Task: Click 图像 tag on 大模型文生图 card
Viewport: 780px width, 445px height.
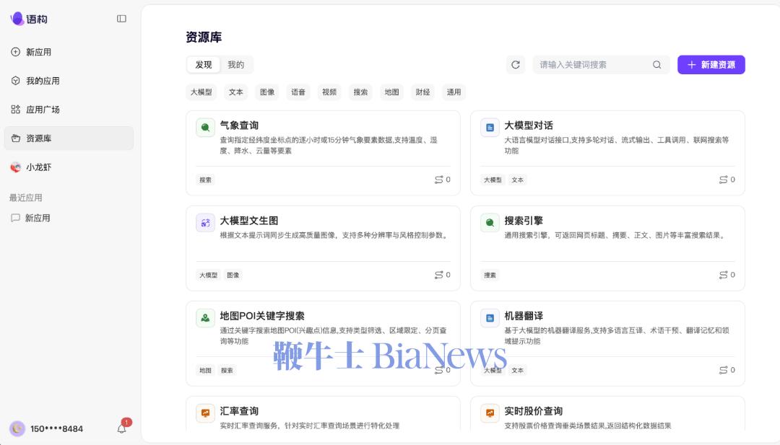Action: pos(233,275)
